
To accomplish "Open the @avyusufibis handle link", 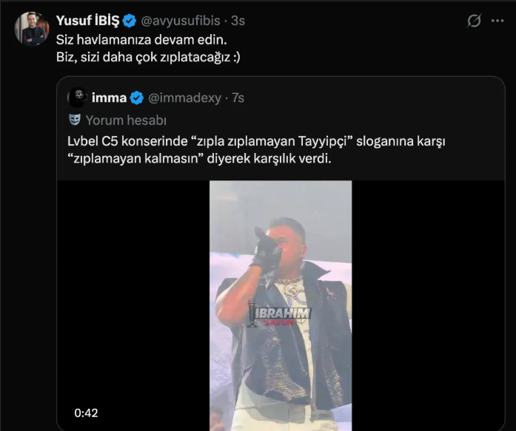I will (x=181, y=21).
